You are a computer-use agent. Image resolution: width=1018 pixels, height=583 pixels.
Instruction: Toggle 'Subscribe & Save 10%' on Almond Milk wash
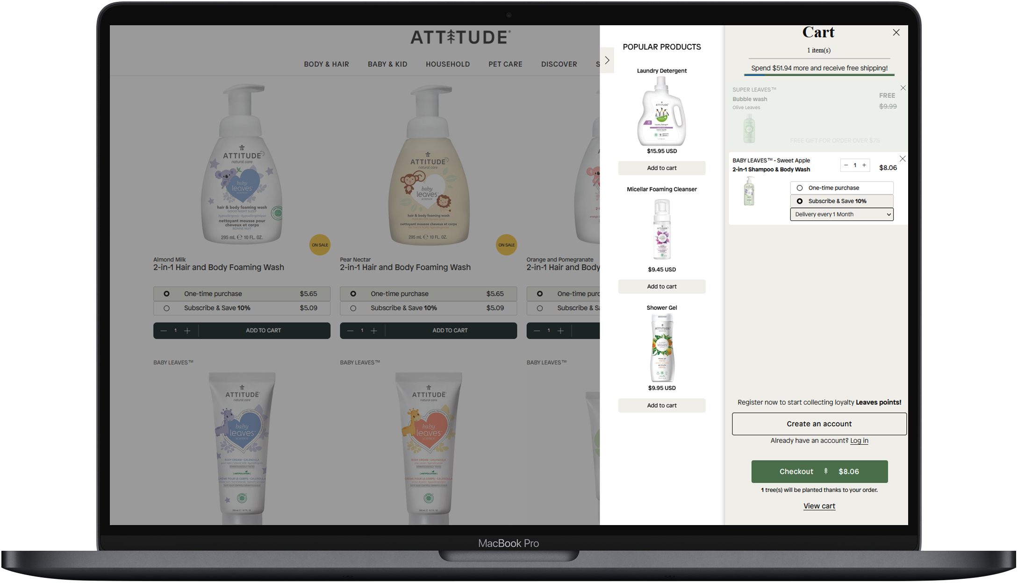(165, 307)
